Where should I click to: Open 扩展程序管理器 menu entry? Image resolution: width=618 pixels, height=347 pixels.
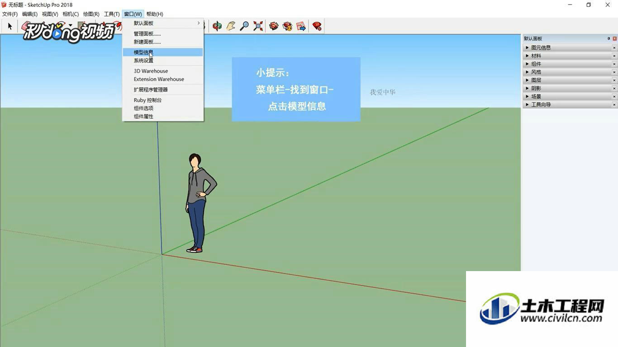[x=163, y=89]
